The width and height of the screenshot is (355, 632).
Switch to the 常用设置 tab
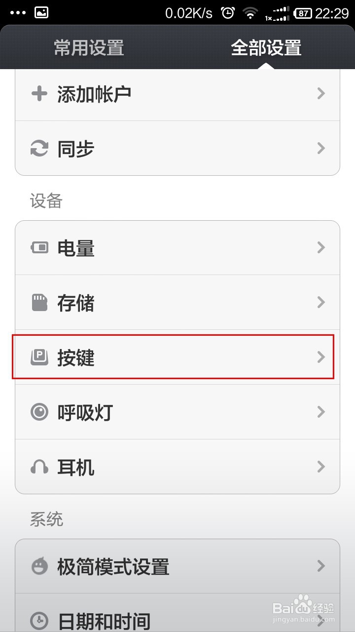[x=89, y=48]
